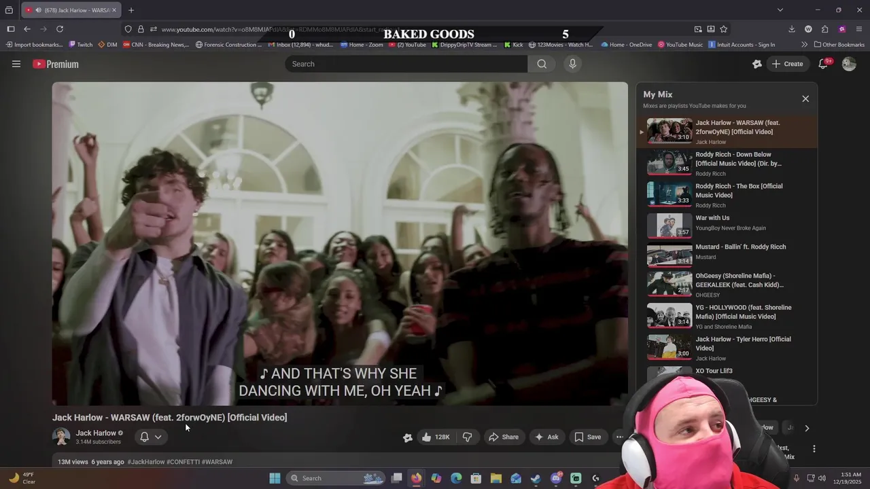Screen dimensions: 870x489
Task: Click the site padlock icon
Action: click(141, 29)
